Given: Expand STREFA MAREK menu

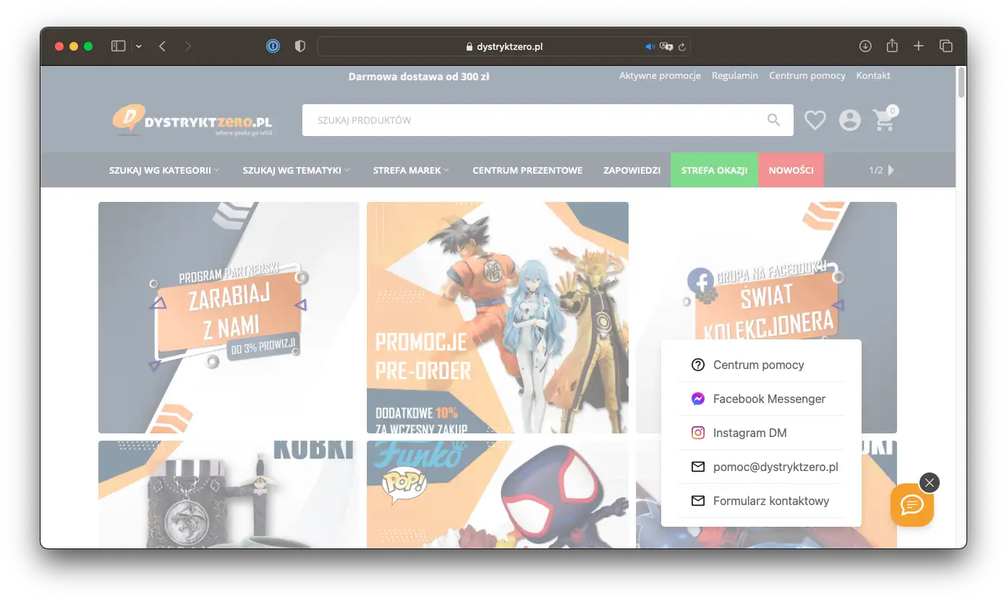Looking at the screenshot, I should (x=411, y=170).
